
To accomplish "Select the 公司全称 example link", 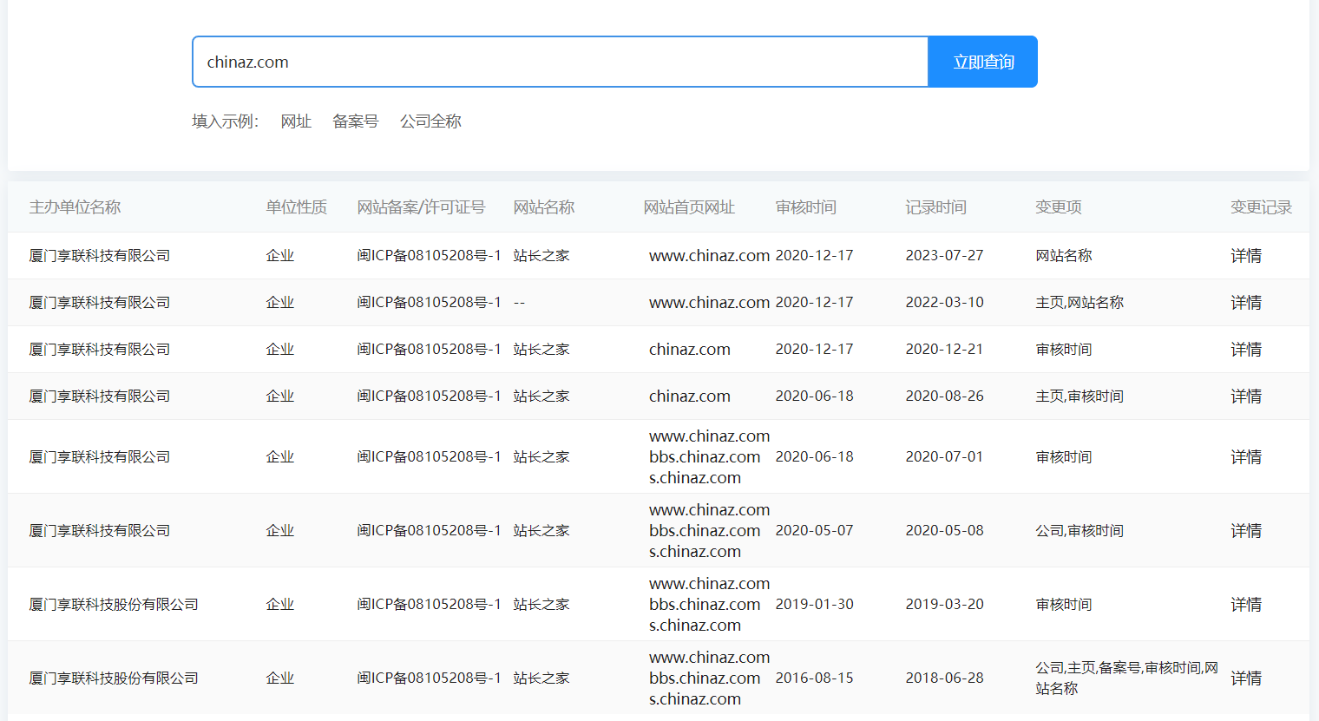I will pos(430,121).
